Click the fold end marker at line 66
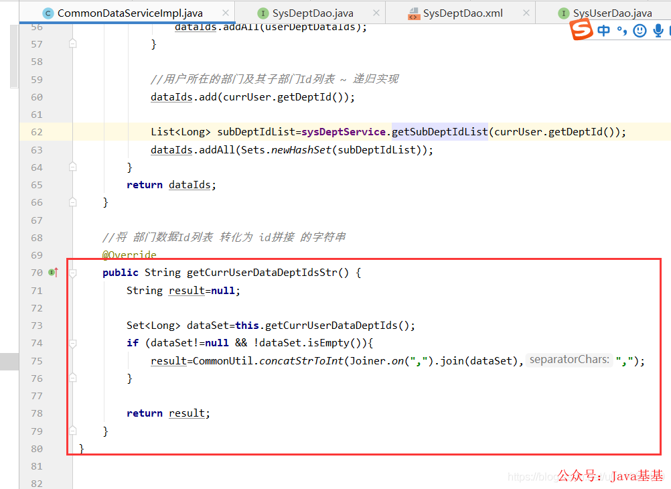671x489 pixels. click(x=73, y=202)
